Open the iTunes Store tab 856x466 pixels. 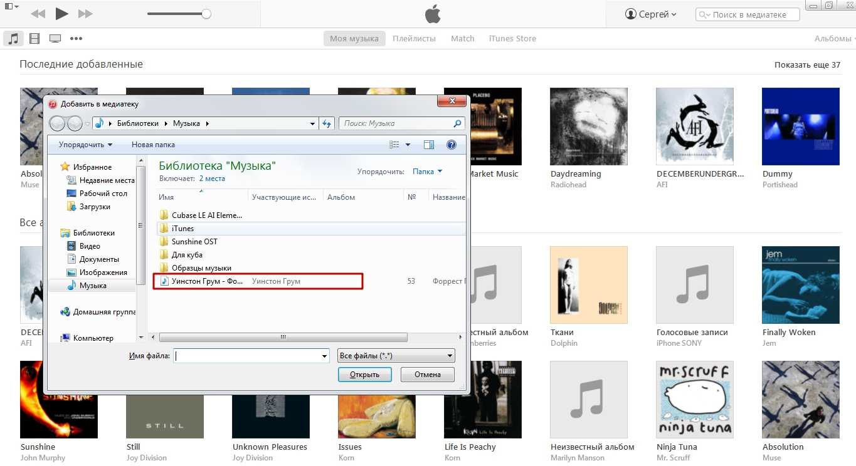tap(512, 38)
